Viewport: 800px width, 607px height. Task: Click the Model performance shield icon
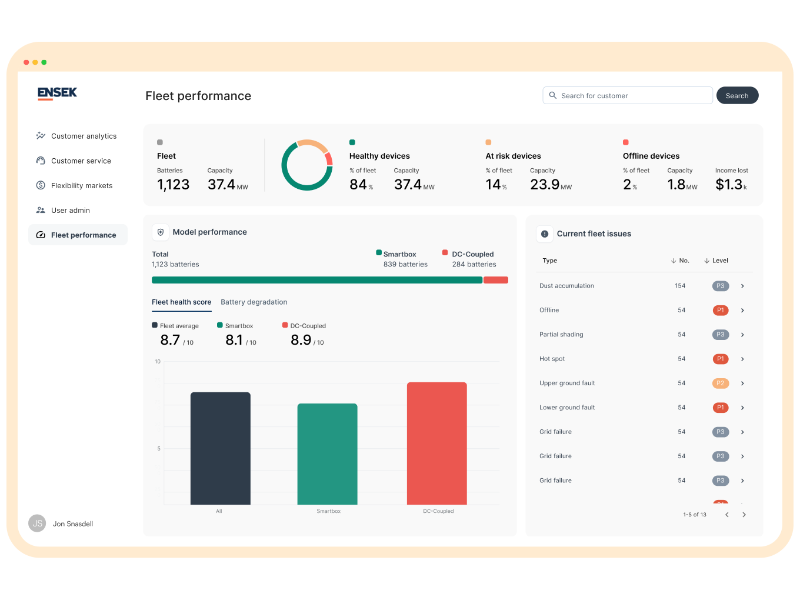(x=161, y=232)
